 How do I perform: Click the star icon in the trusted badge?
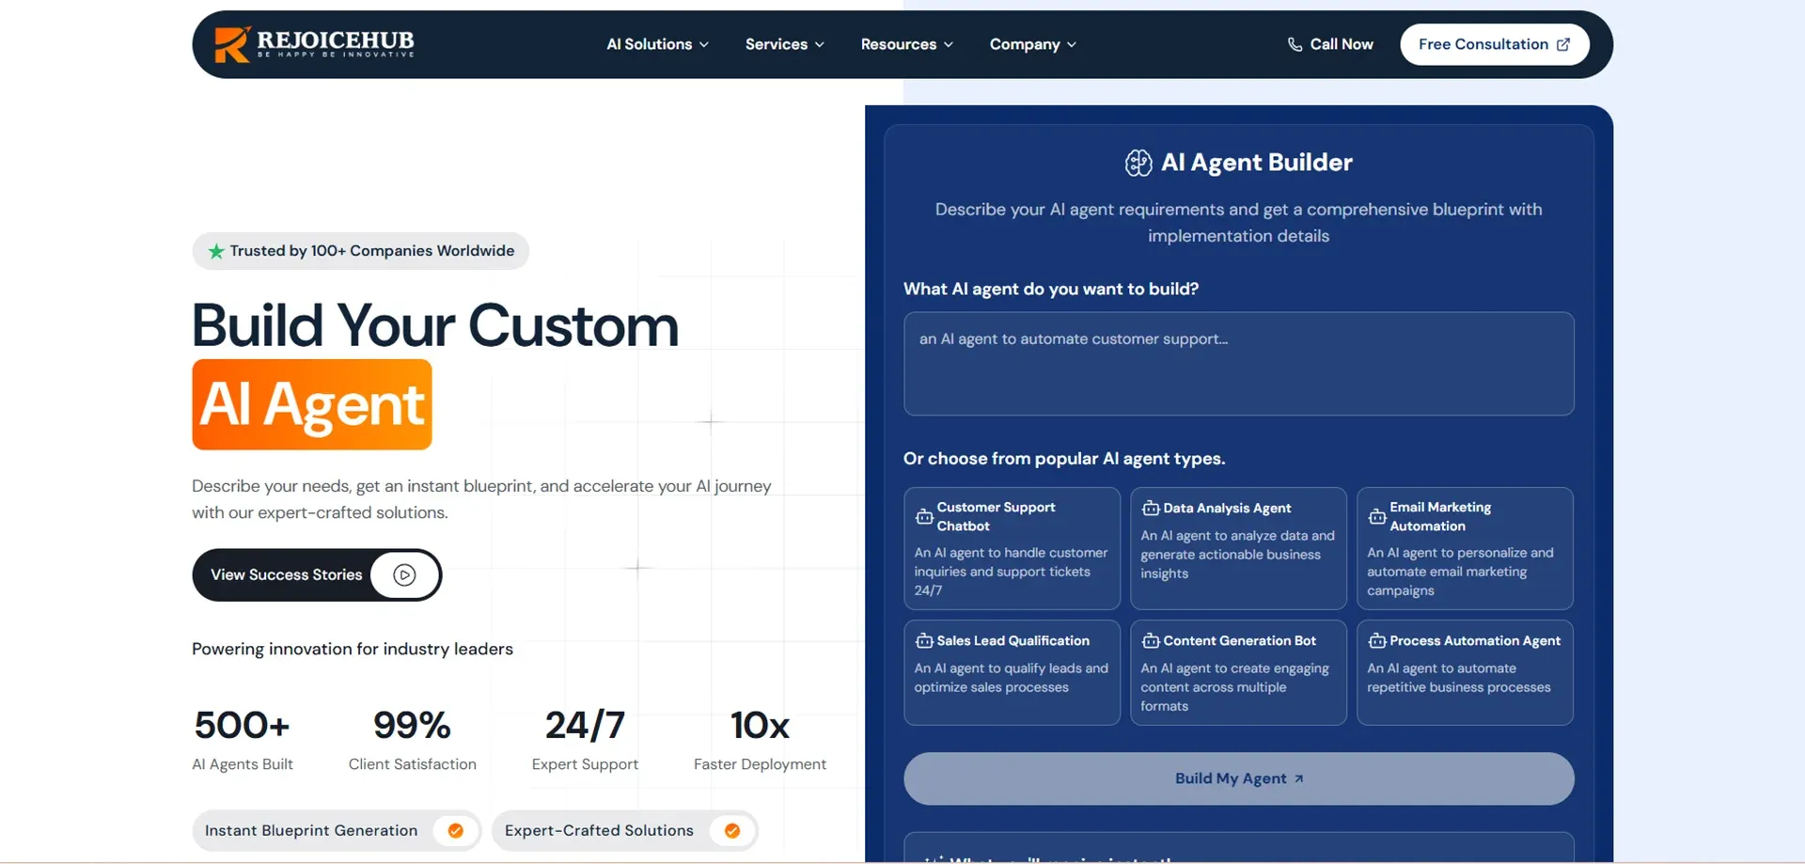(214, 251)
